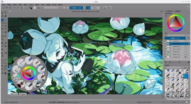The image size is (191, 104).
Task: Click the 200% zoom button in palette bar
Action: tap(23, 94)
